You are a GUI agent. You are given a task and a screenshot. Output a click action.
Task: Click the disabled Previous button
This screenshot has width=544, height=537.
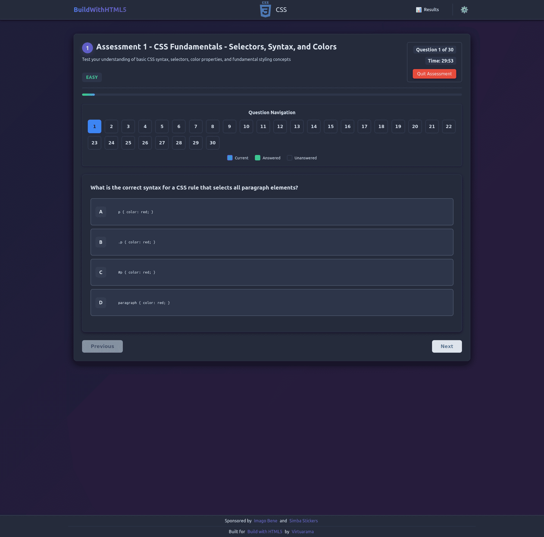point(102,346)
